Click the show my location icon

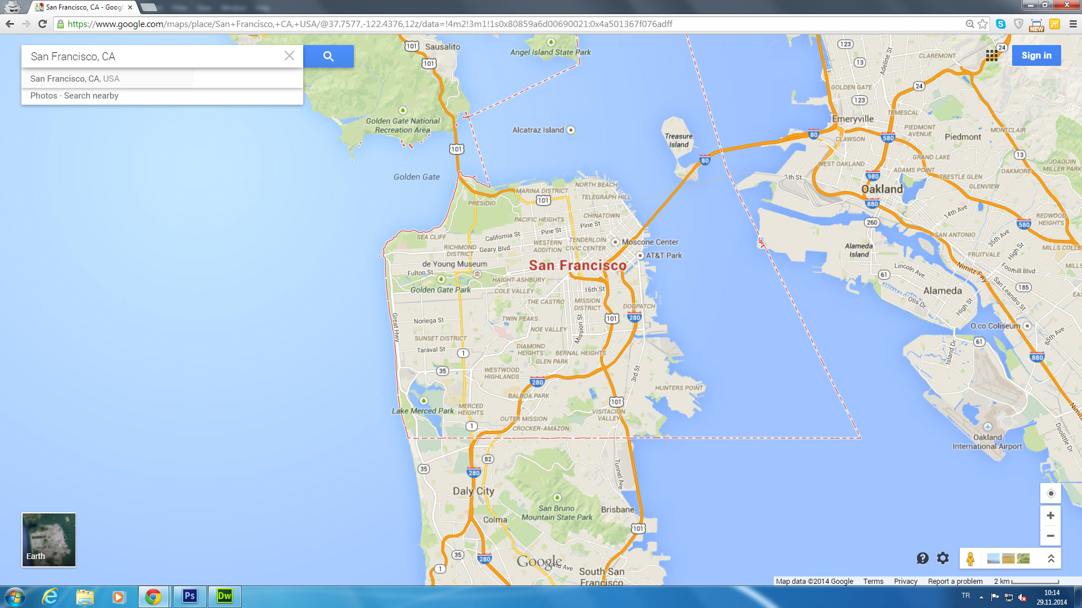(x=1050, y=494)
